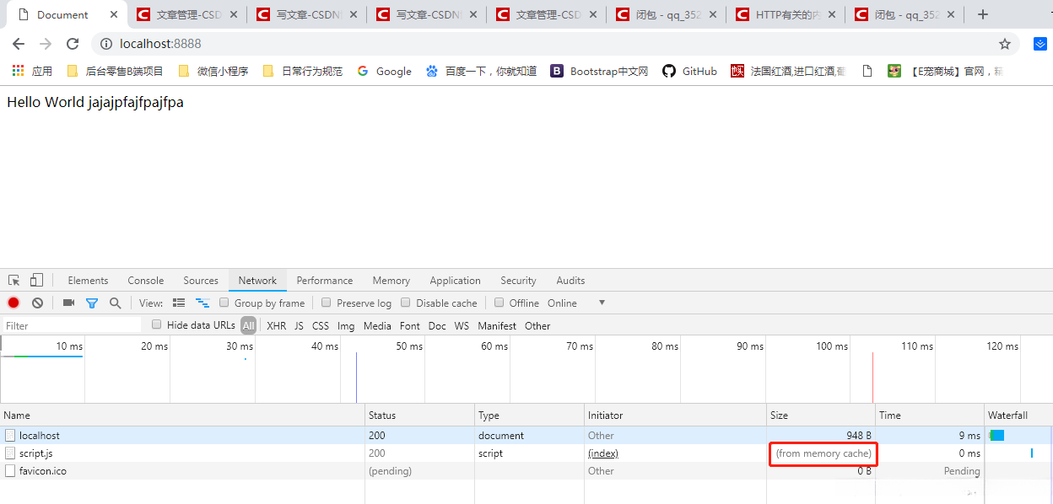Select the inspect element cursor tool

14,281
